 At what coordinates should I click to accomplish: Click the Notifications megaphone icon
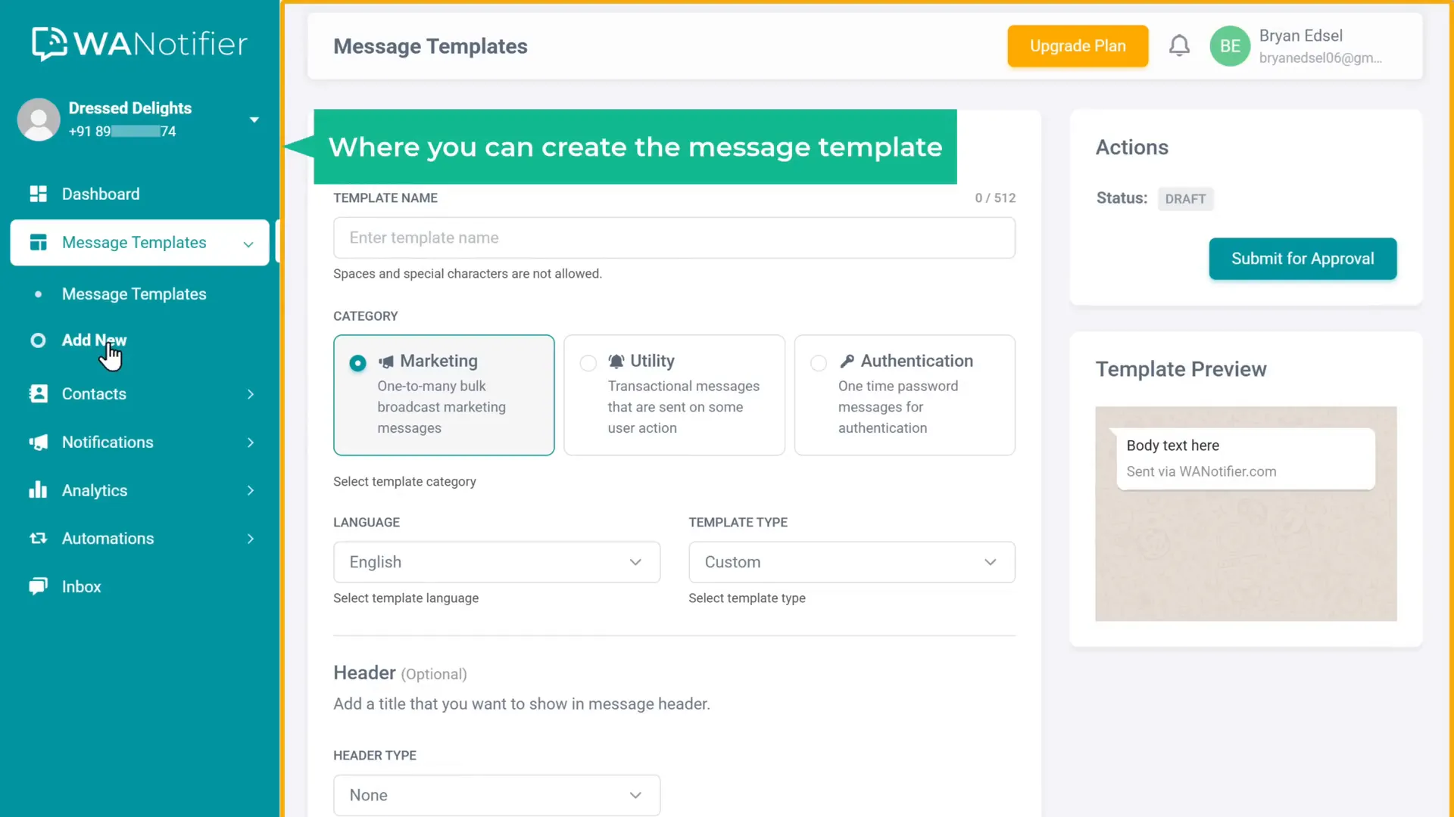coord(38,442)
